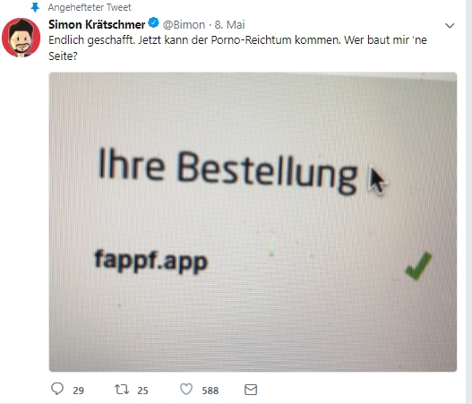Open Simon Krätschmer's profile avatar
This screenshot has height=404, width=472.
[x=21, y=38]
